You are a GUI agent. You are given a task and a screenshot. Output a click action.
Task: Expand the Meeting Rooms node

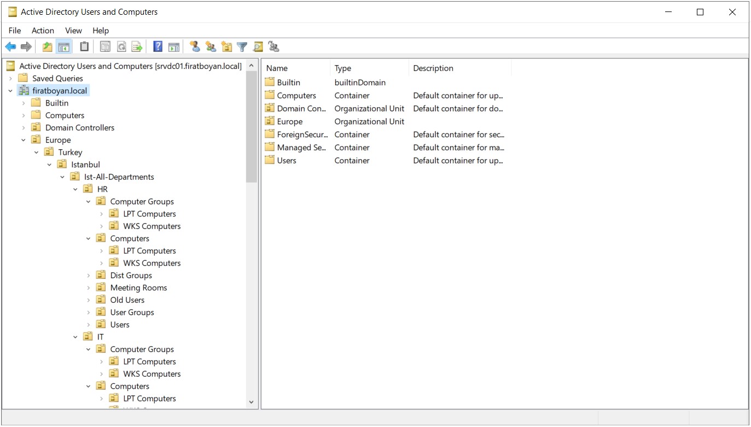pos(89,288)
